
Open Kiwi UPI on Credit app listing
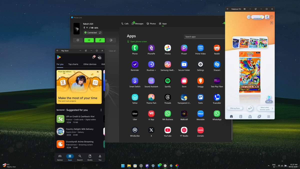[79, 119]
